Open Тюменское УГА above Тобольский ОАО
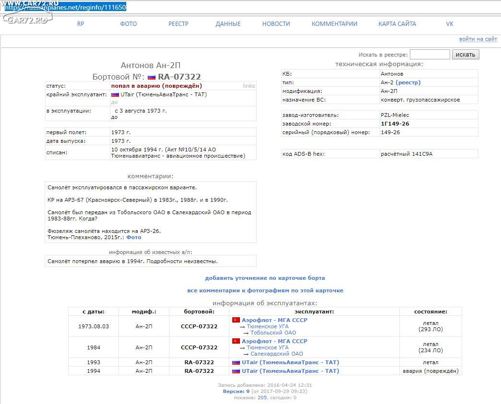Image resolution: width=501 pixels, height=404 pixels. point(267,326)
